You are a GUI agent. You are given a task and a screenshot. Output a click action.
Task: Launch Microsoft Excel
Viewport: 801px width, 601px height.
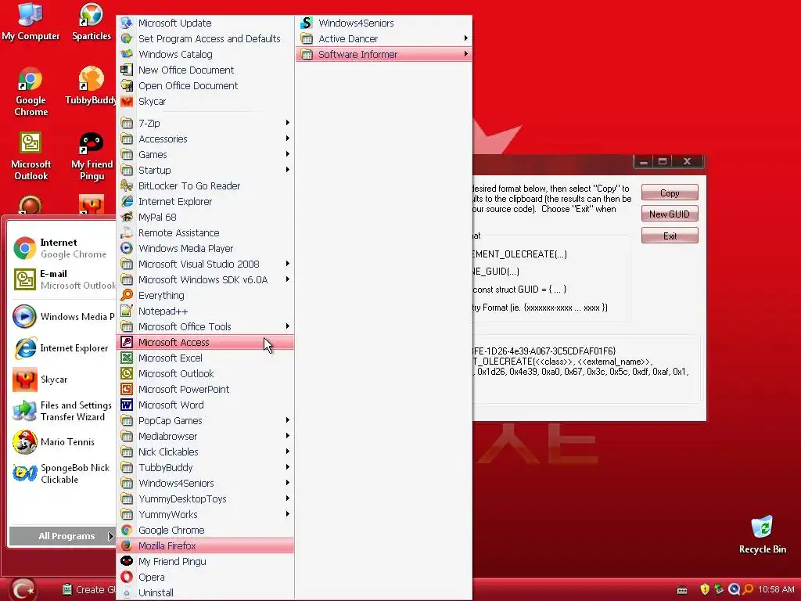[x=206, y=358]
